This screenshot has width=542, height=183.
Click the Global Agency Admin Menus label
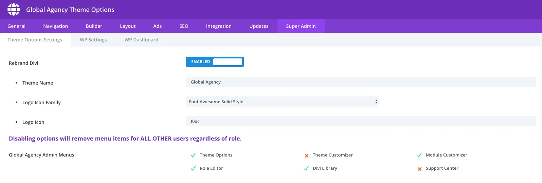pos(41,155)
